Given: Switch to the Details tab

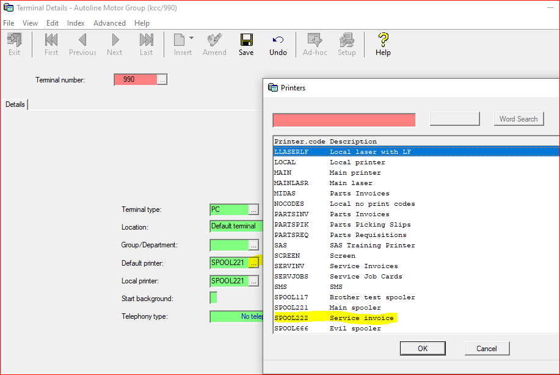Looking at the screenshot, I should click(x=15, y=104).
